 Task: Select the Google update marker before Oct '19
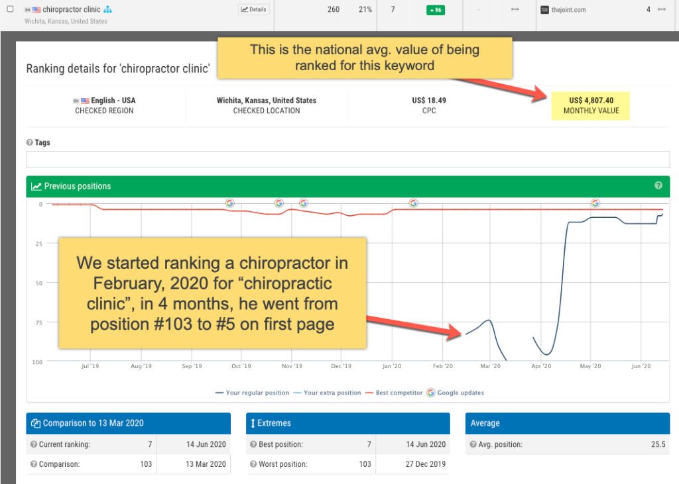tap(229, 203)
